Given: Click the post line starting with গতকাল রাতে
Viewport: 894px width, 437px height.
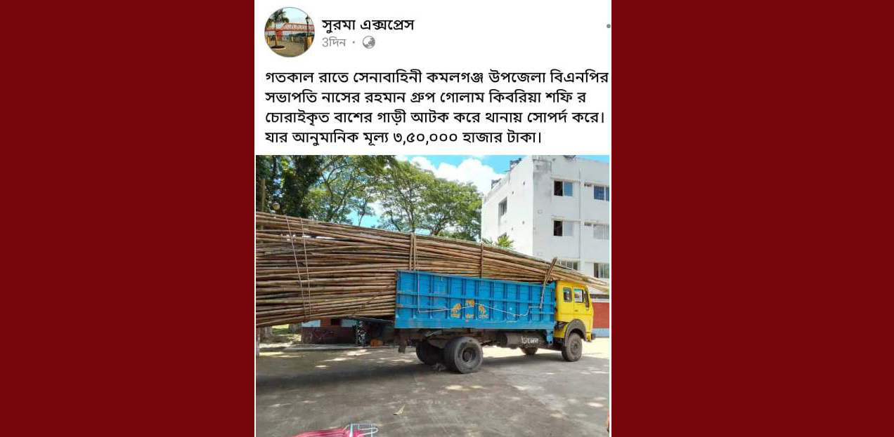Looking at the screenshot, I should click(x=436, y=77).
